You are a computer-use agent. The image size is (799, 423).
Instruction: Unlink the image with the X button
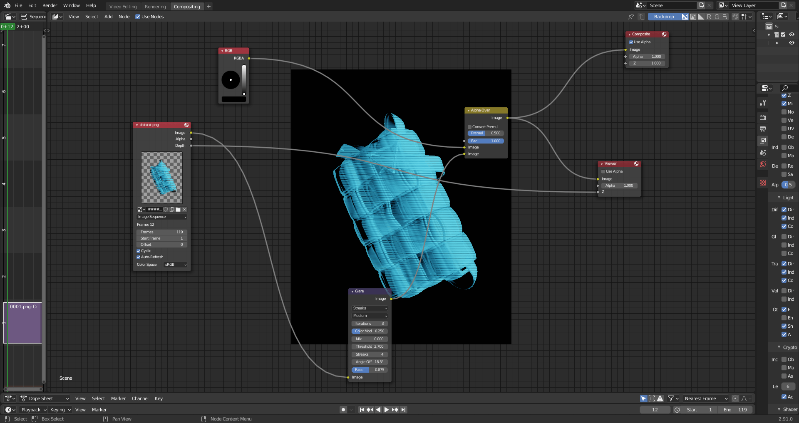click(184, 210)
